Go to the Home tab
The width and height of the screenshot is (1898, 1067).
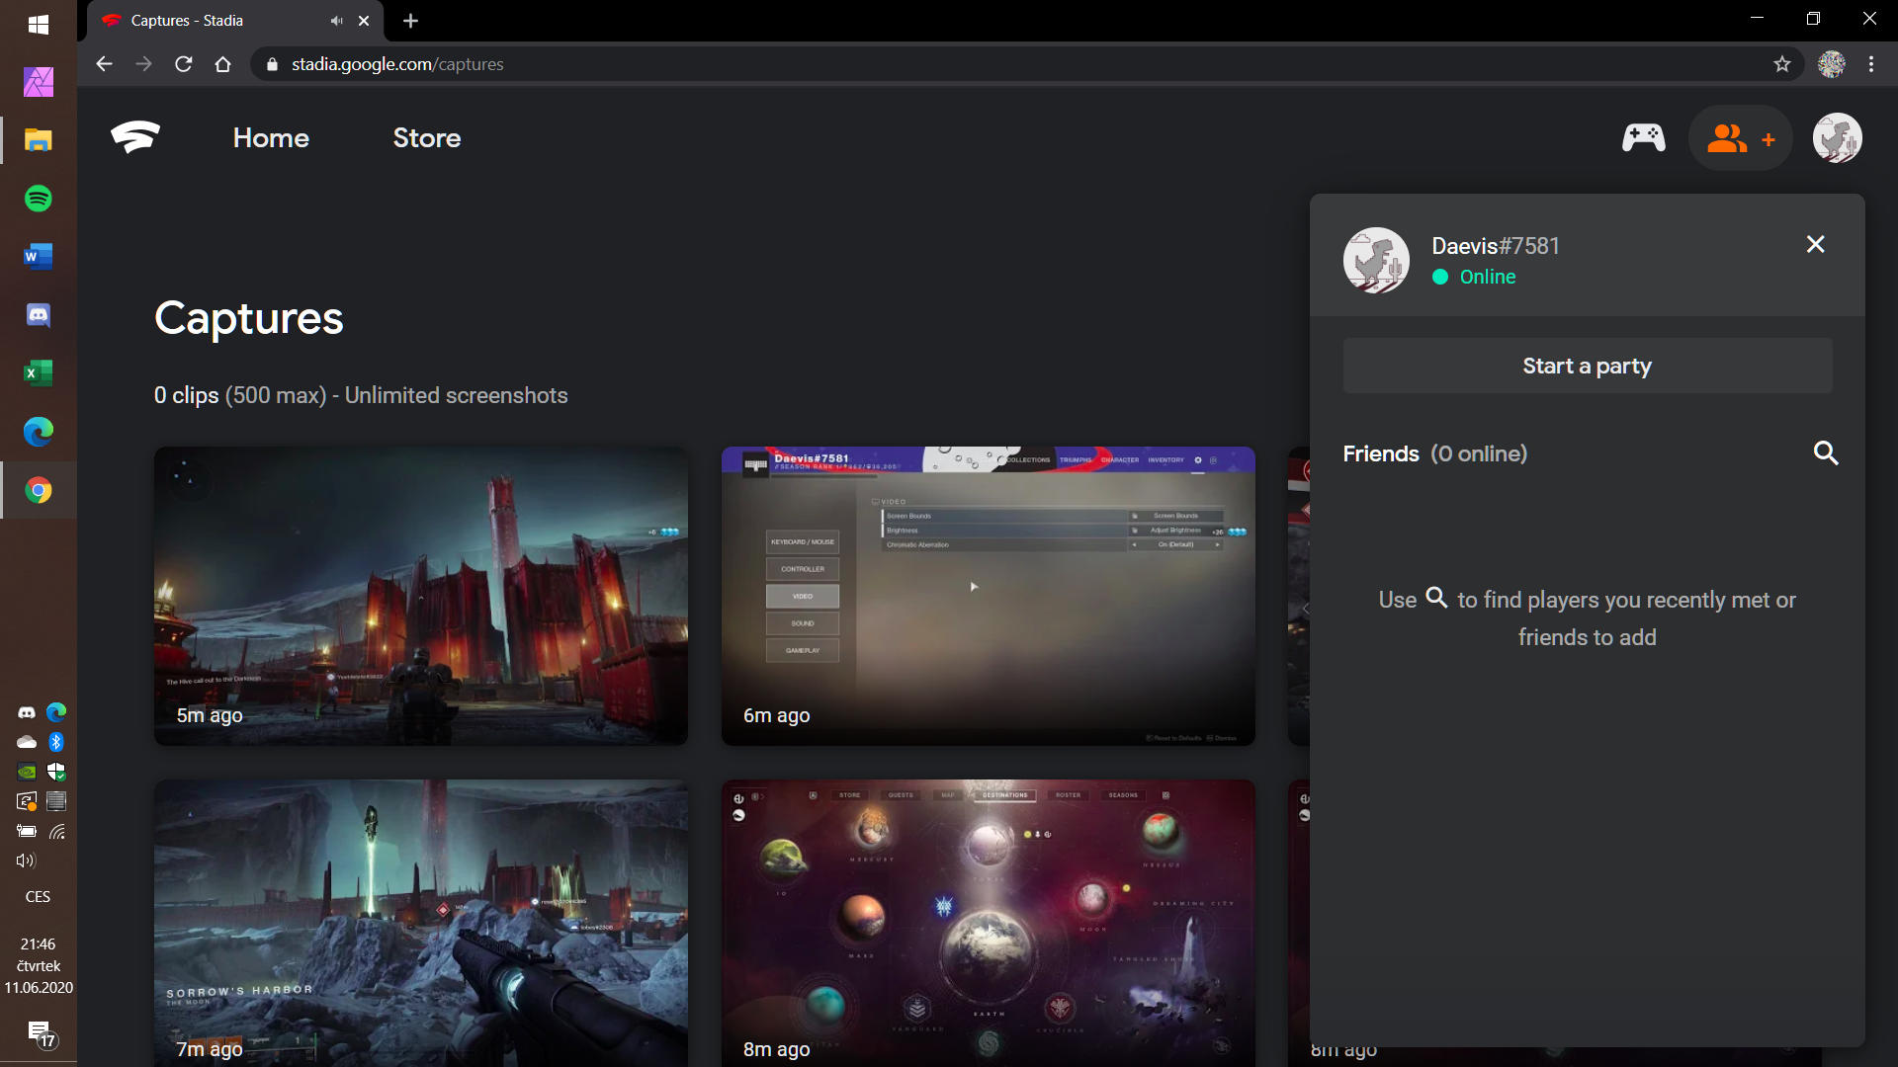tap(271, 138)
